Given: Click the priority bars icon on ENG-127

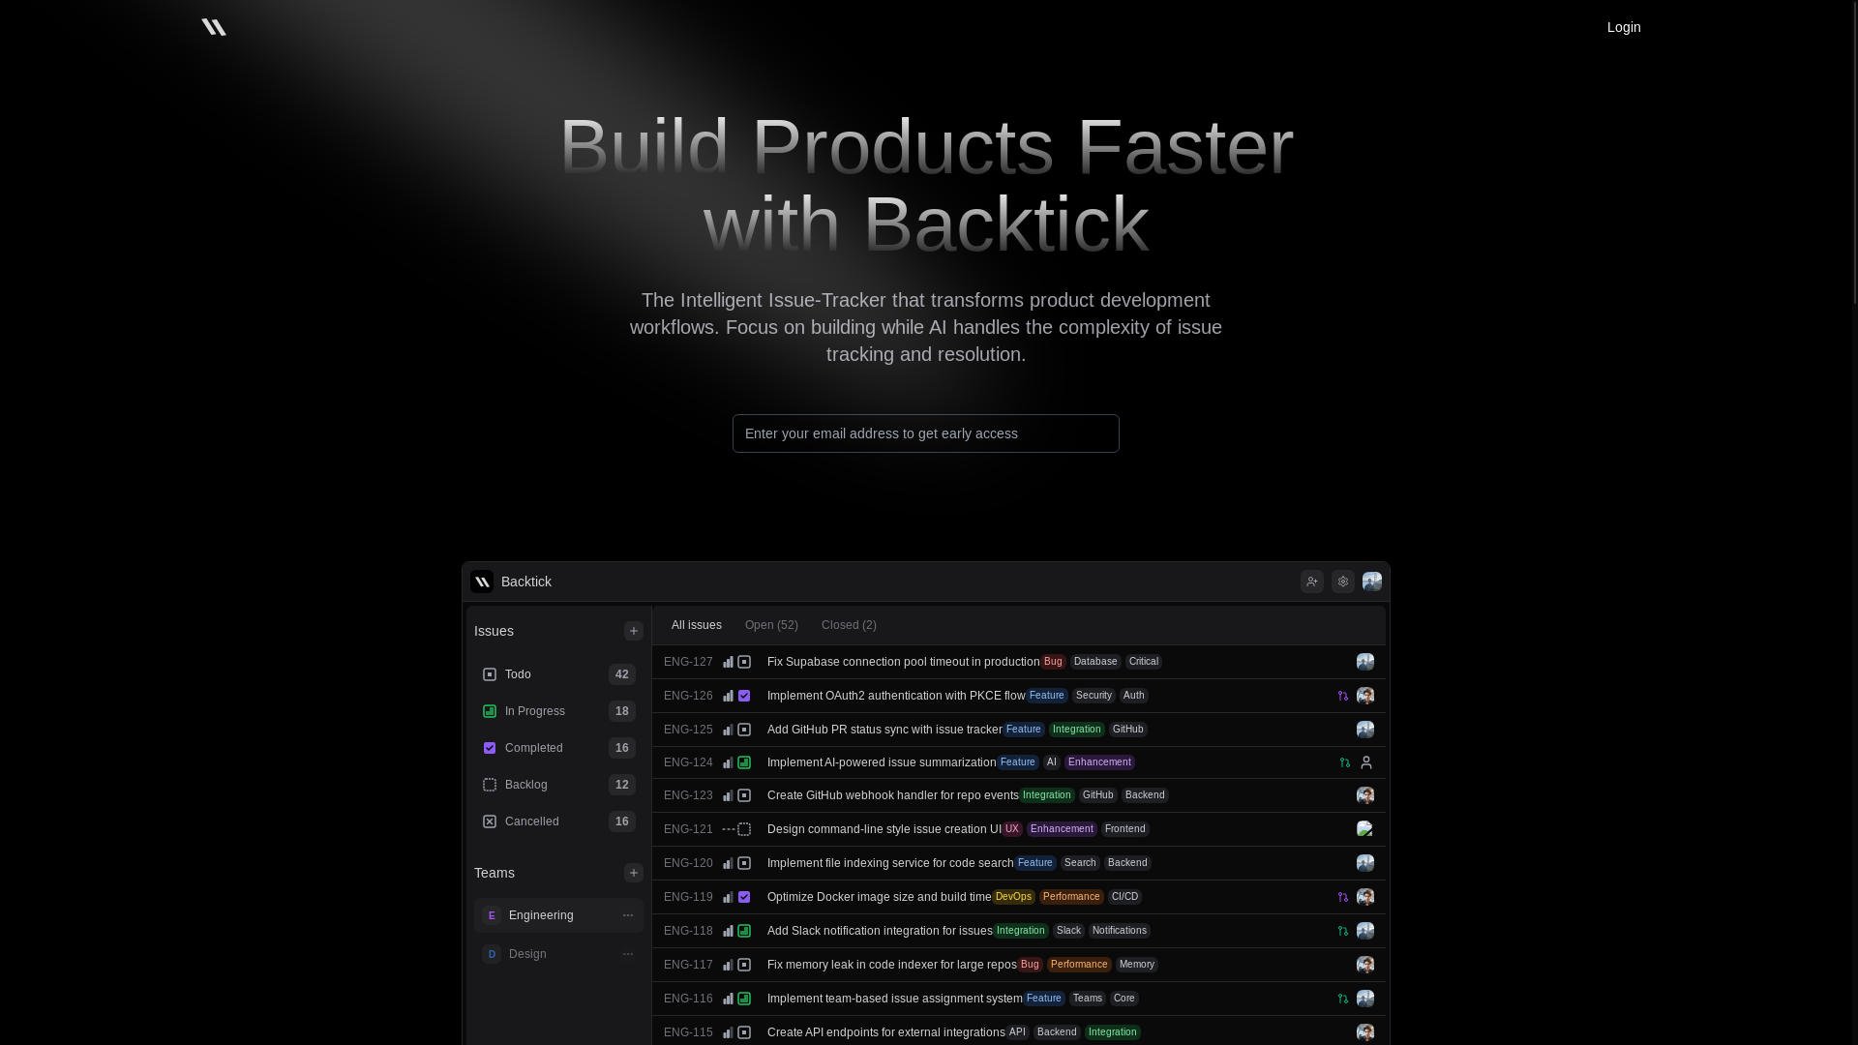Looking at the screenshot, I should coord(728,662).
